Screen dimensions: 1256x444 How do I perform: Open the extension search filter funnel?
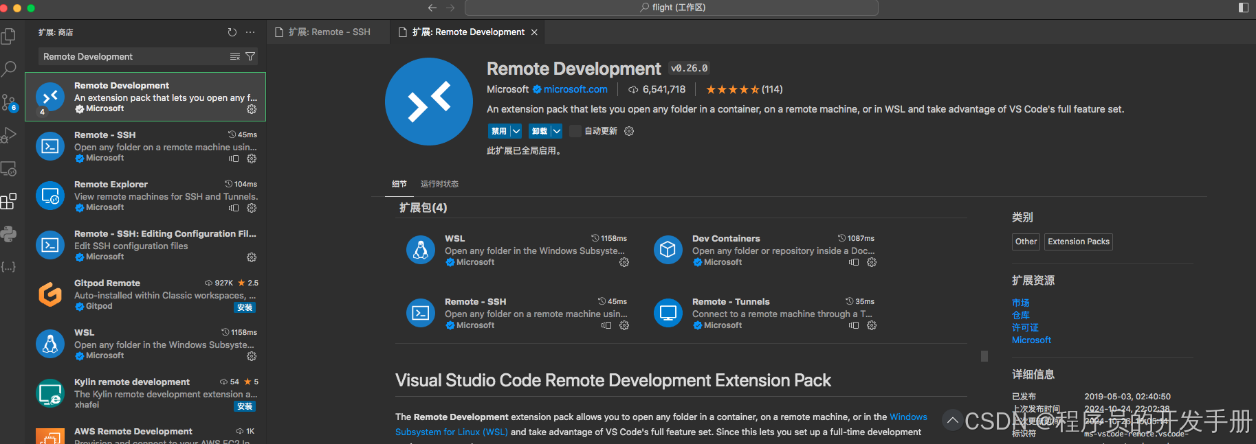point(250,56)
